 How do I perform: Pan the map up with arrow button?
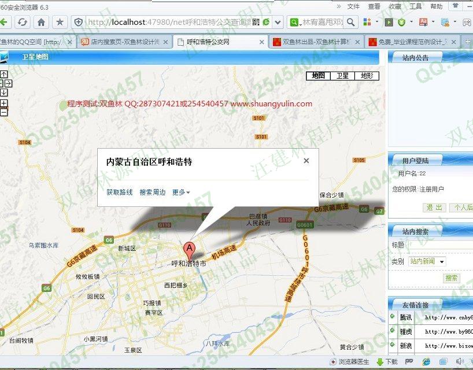[3, 74]
